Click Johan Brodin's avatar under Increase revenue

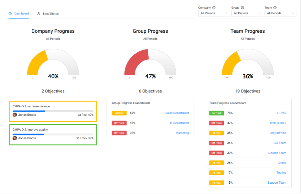(15, 115)
